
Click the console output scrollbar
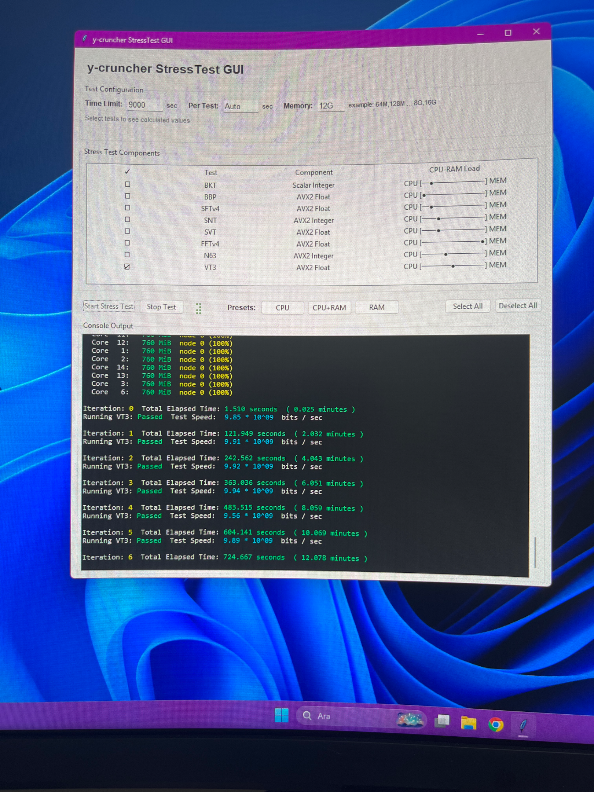click(535, 552)
